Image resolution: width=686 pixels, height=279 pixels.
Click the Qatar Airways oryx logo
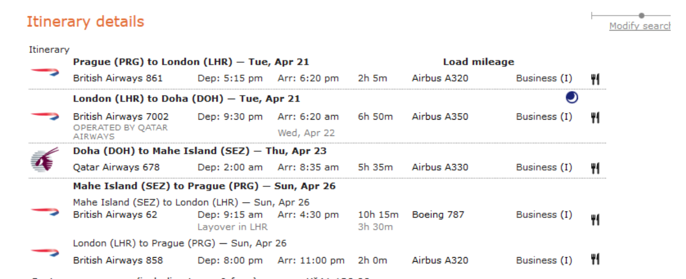[x=44, y=160]
